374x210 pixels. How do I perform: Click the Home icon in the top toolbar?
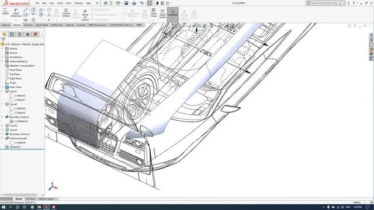pos(105,3)
